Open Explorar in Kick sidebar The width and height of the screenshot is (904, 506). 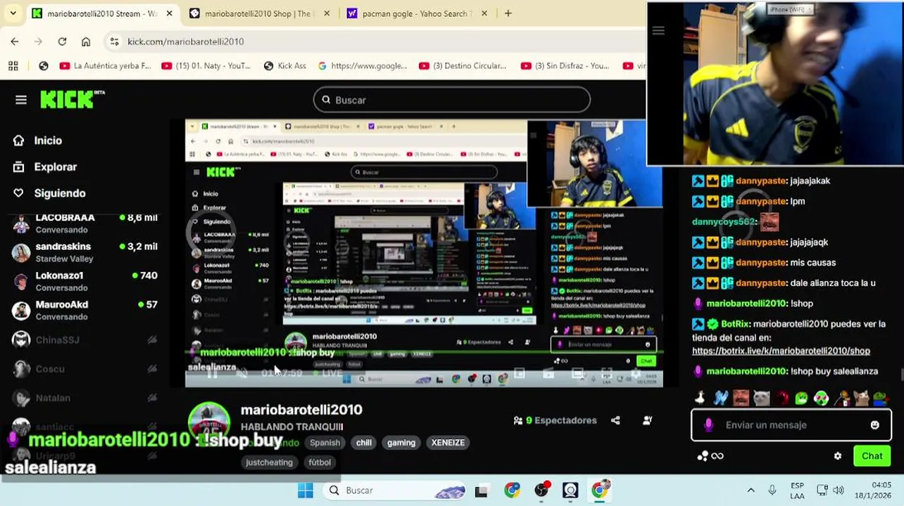pyautogui.click(x=46, y=167)
